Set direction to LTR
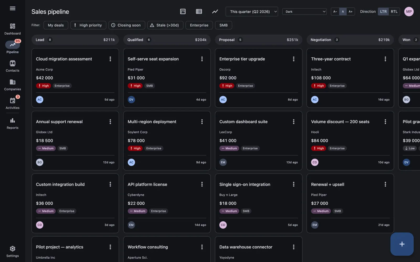The image size is (420, 262). tap(383, 12)
